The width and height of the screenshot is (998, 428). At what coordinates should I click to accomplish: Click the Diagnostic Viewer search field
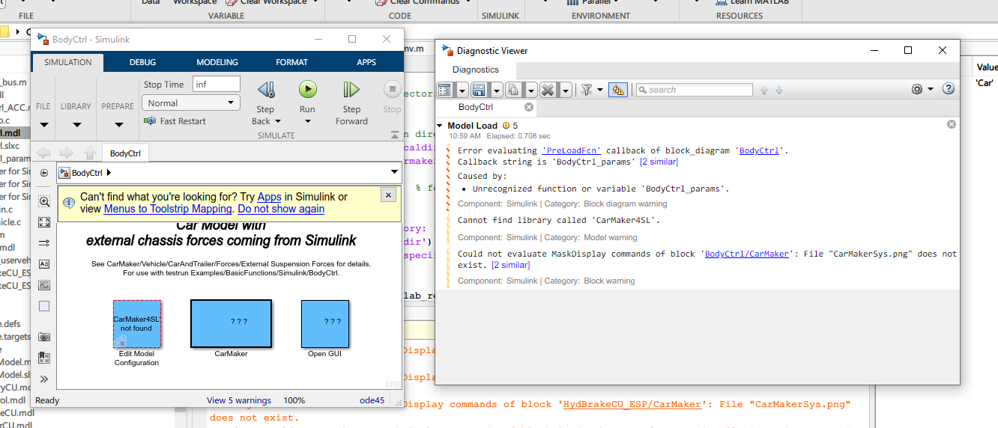[x=695, y=90]
